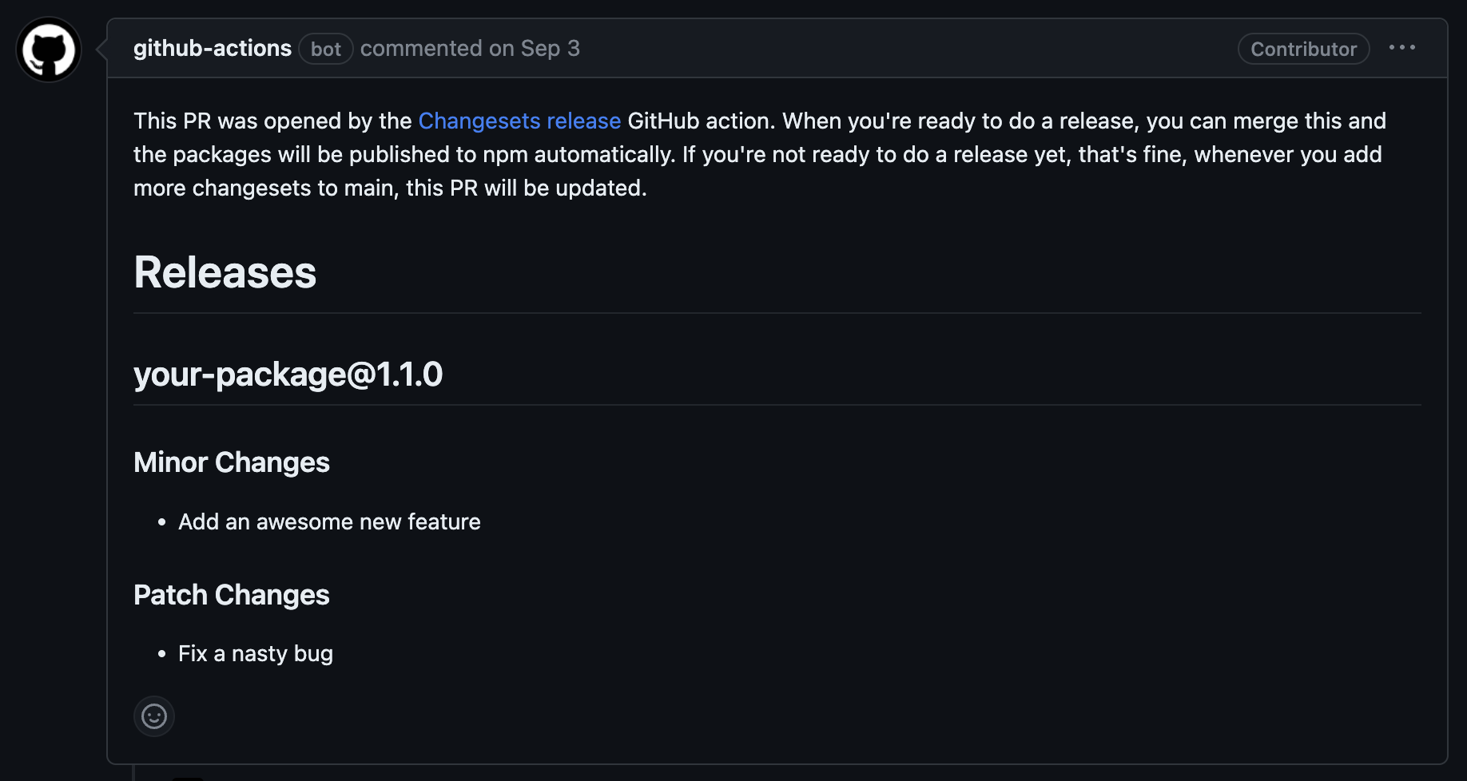Select the Minor Changes subheading
1467x781 pixels.
pyautogui.click(x=232, y=462)
